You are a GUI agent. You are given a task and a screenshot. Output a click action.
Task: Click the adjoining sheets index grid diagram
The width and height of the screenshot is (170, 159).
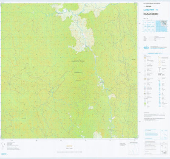click(x=149, y=26)
